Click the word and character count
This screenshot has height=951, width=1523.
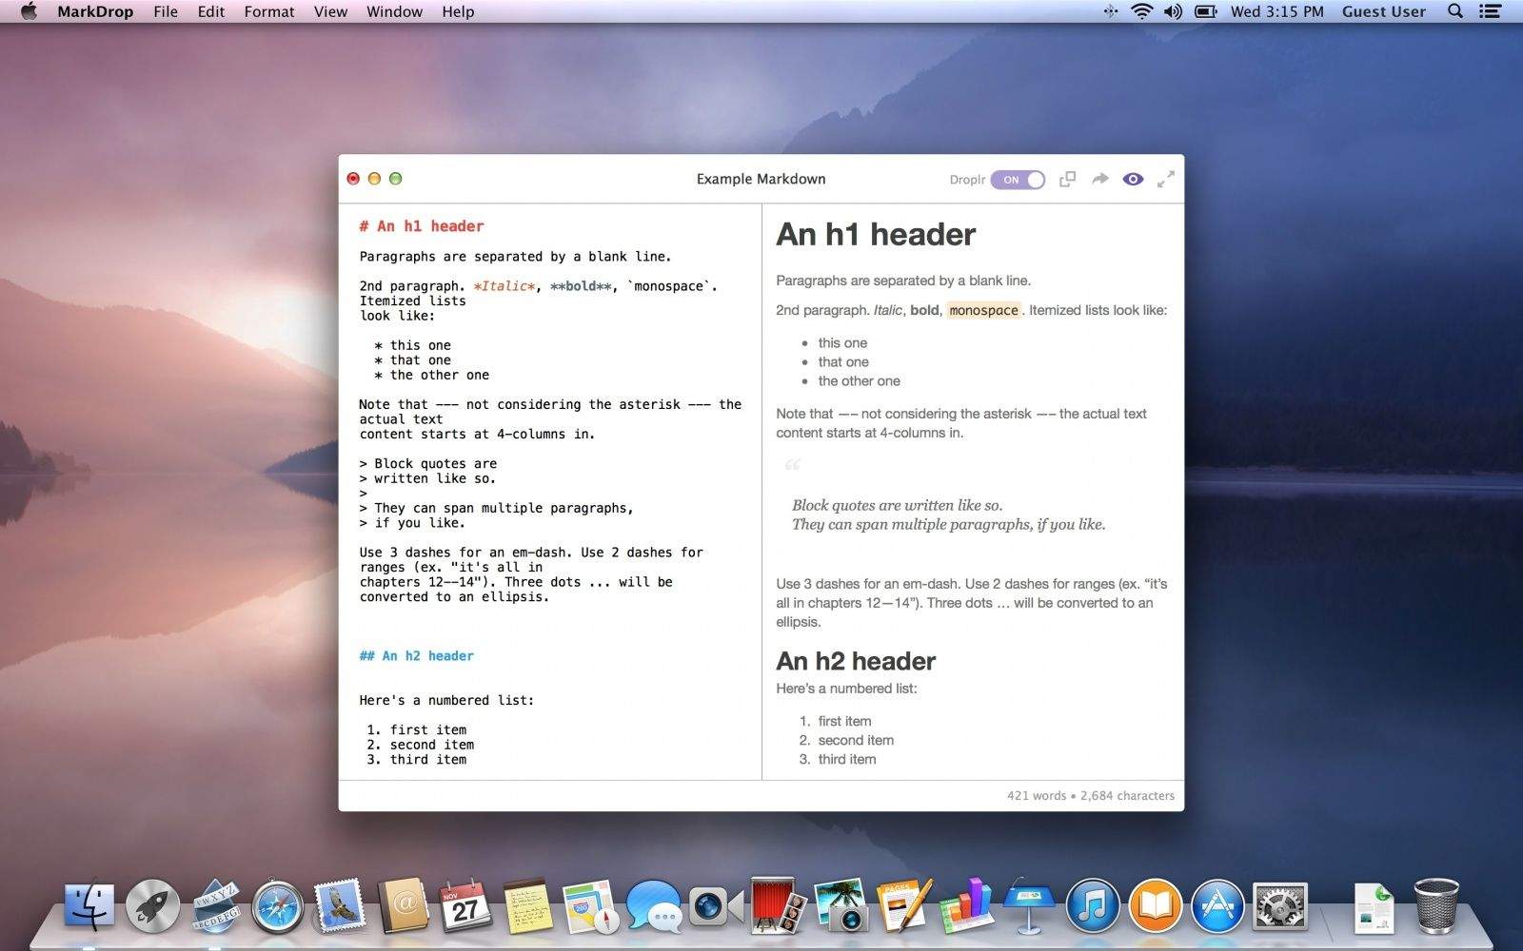coord(1090,796)
